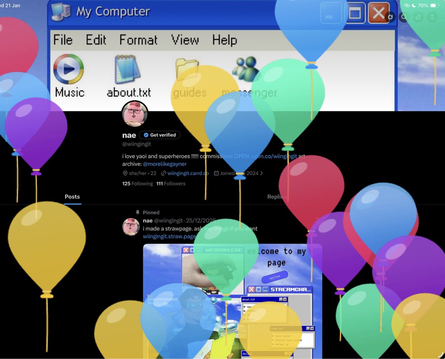445x359 pixels.
Task: Tap the link icon before wiingingit.carrd.co
Action: [164, 173]
